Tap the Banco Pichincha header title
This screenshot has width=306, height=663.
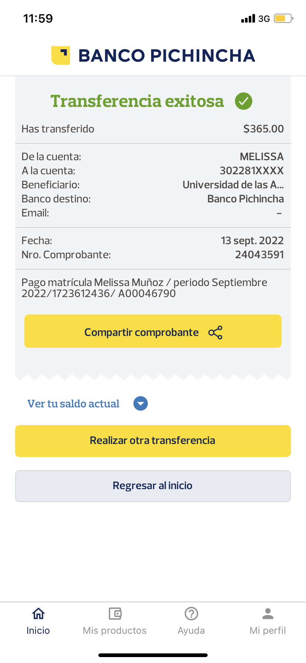(167, 55)
